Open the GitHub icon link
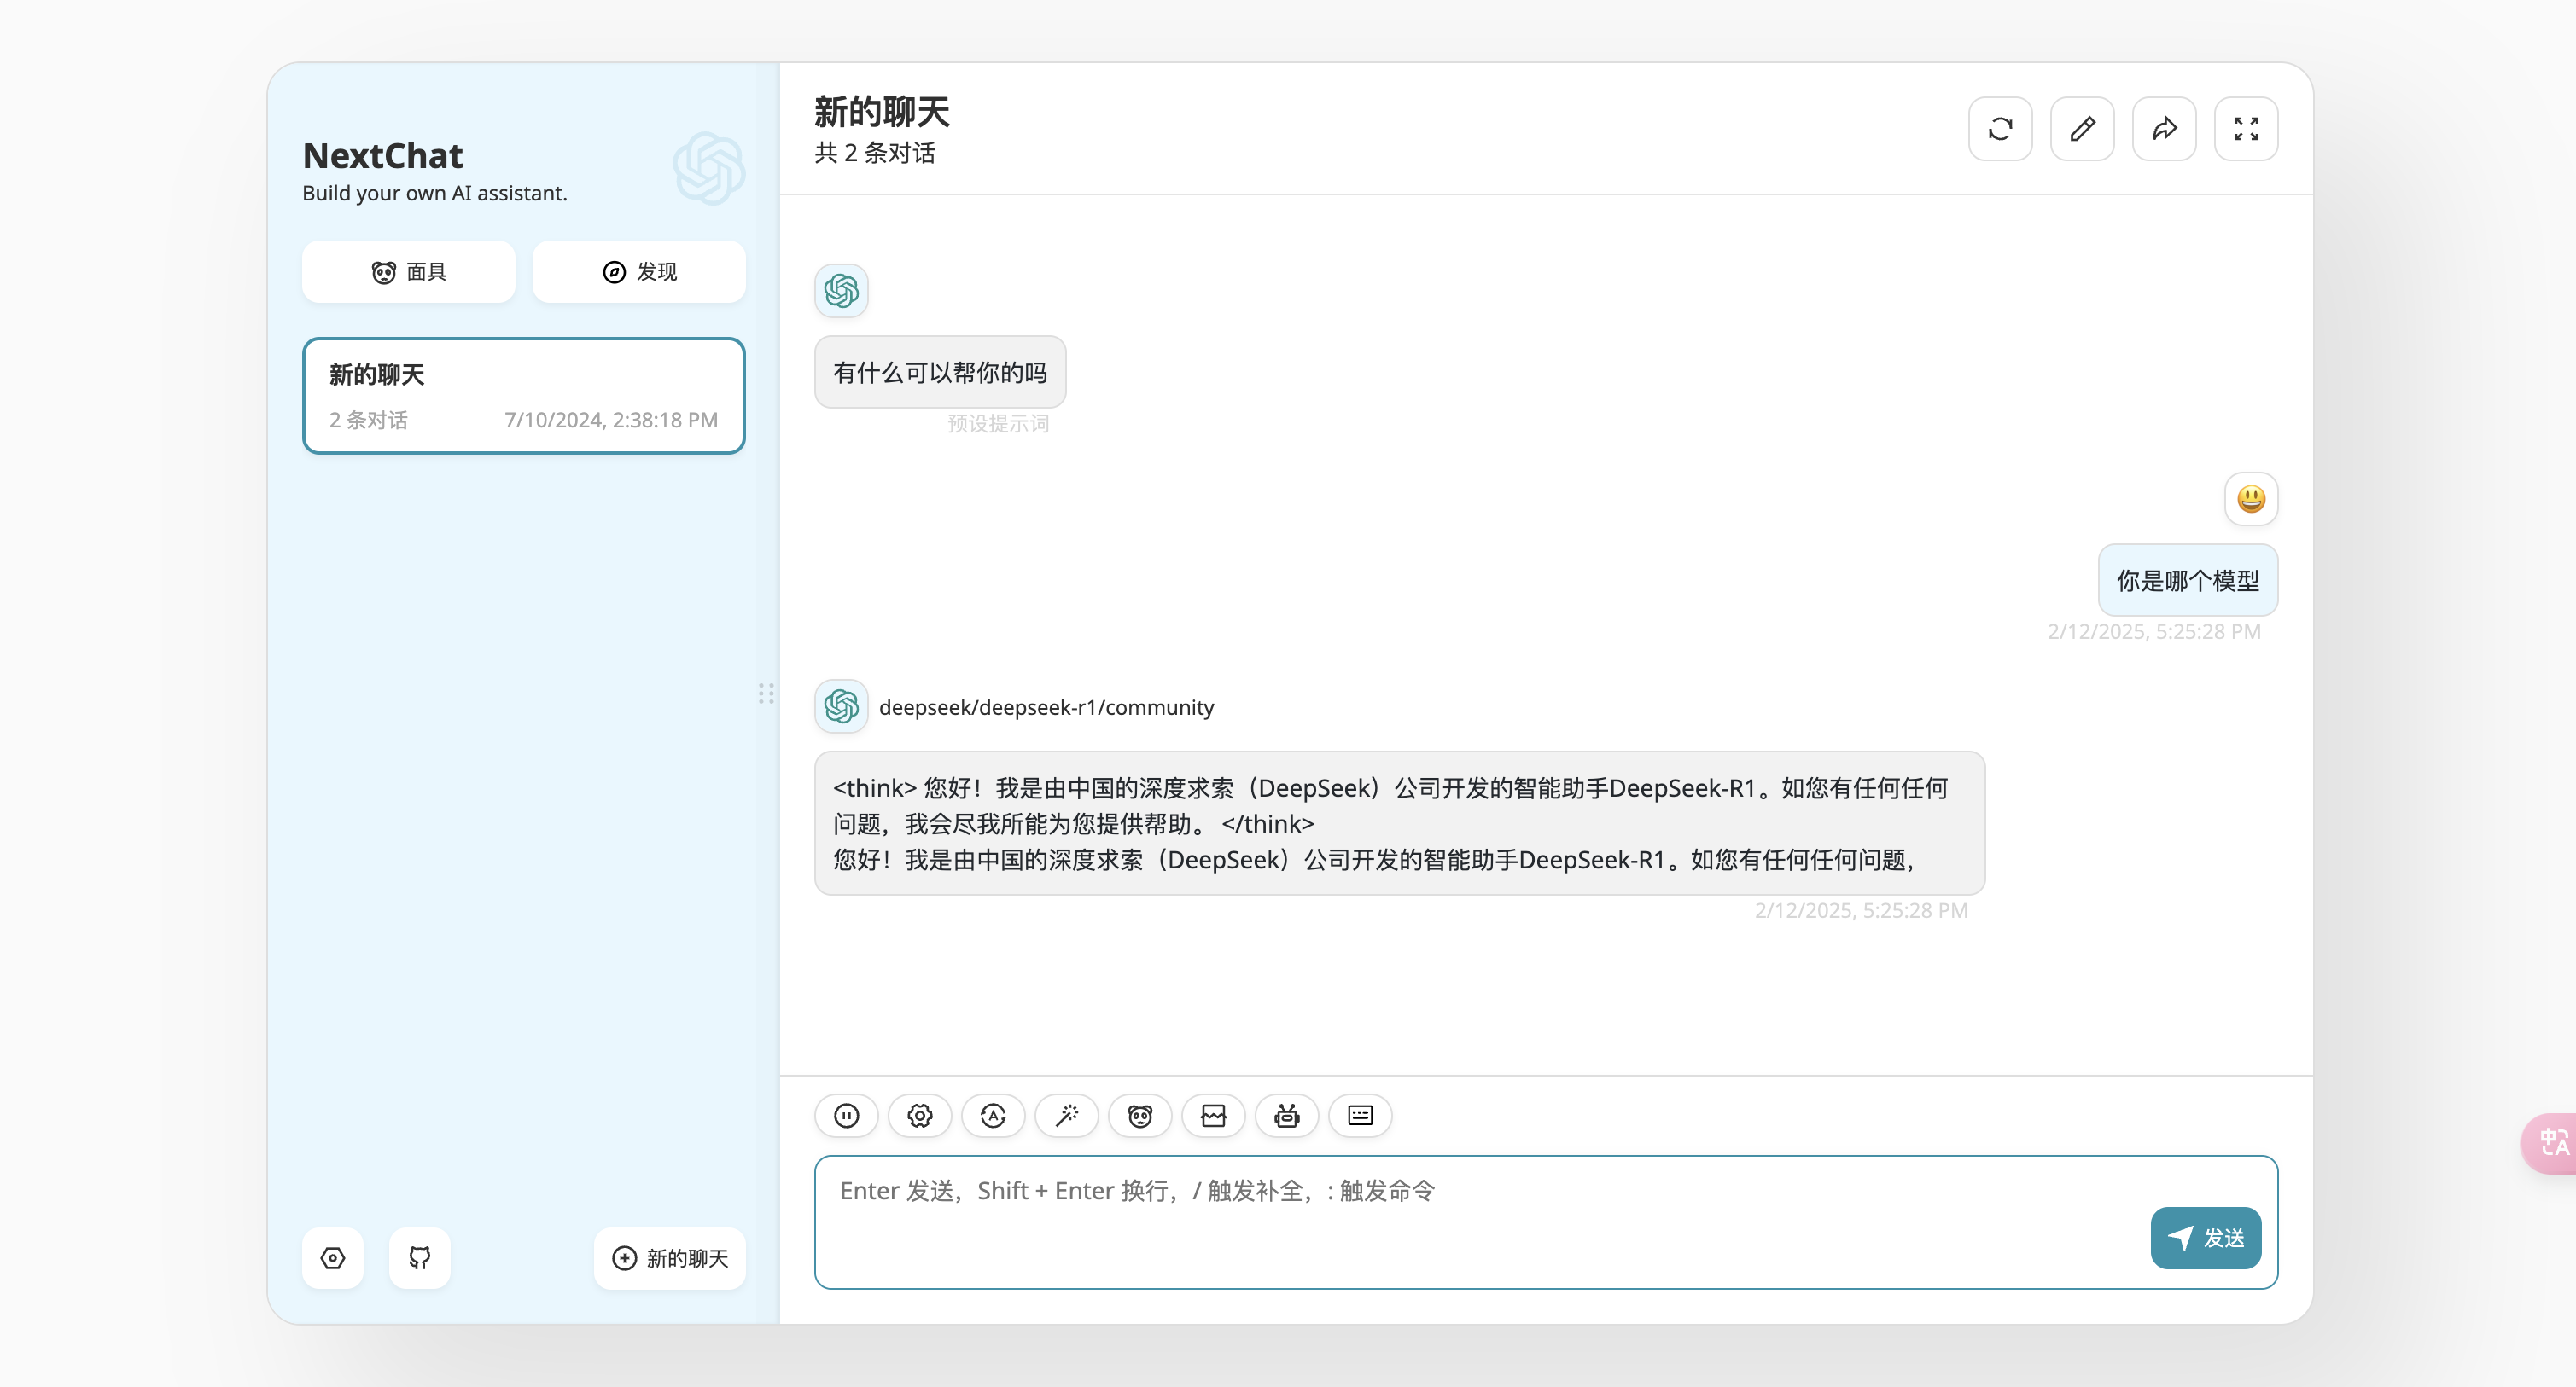The height and width of the screenshot is (1387, 2576). point(420,1258)
